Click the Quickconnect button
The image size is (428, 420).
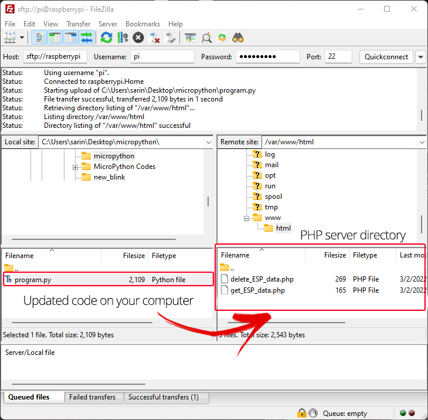pos(386,57)
